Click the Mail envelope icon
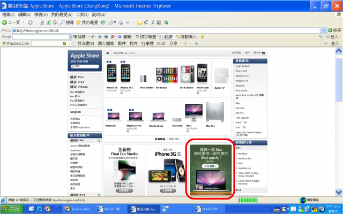The width and height of the screenshot is (343, 214). [111, 22]
